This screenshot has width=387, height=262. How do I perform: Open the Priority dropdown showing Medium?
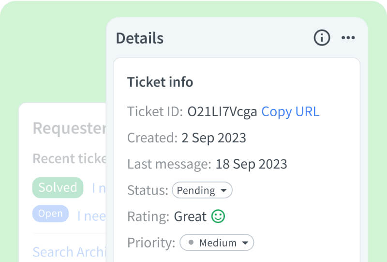coord(217,243)
